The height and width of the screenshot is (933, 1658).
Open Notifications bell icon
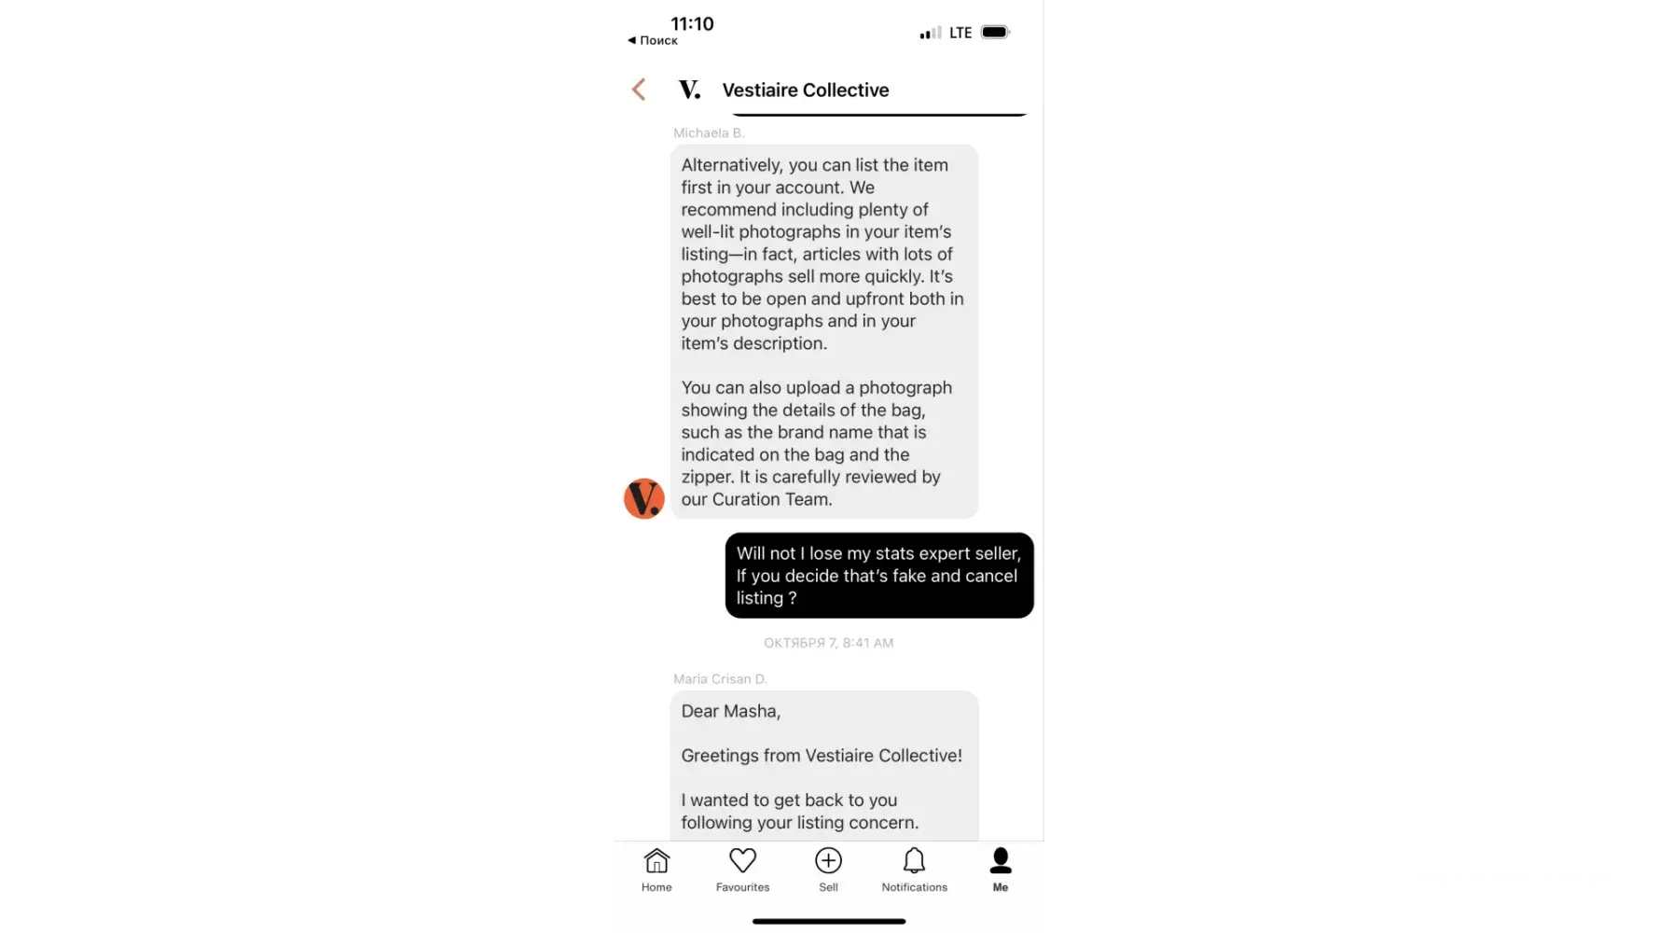tap(914, 860)
